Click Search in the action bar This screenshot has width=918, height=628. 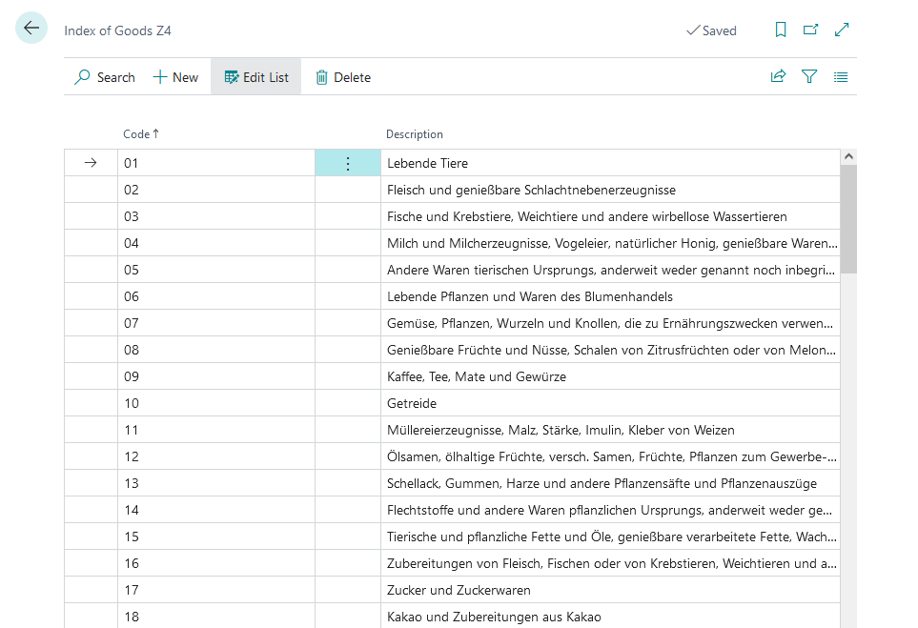pos(105,77)
